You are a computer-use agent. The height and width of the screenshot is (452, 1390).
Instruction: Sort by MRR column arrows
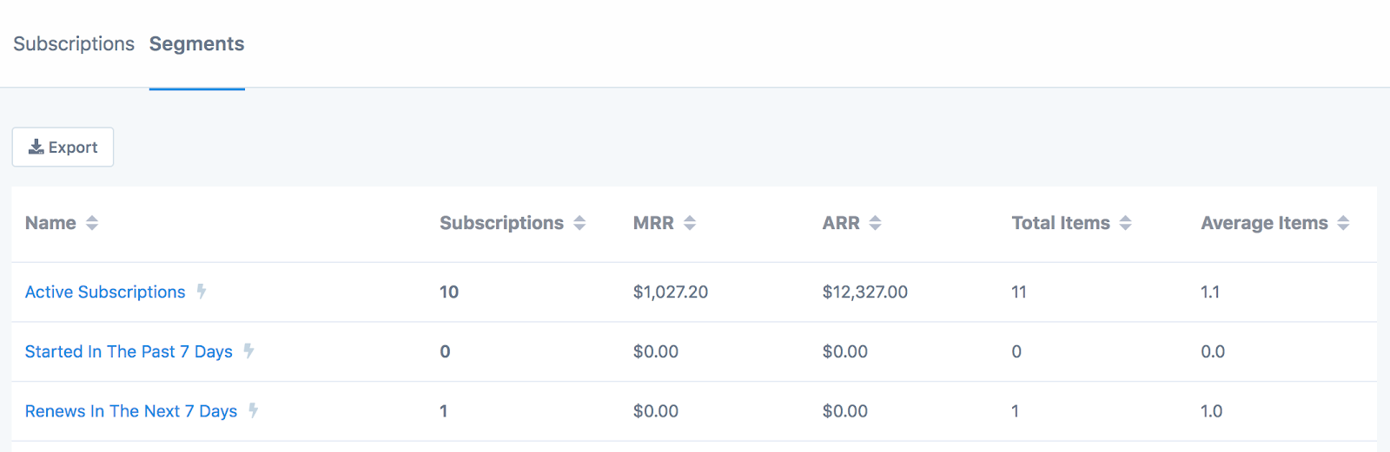(690, 223)
